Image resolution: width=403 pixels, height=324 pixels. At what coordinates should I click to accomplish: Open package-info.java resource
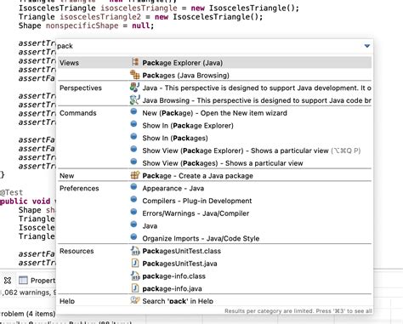pos(172,288)
